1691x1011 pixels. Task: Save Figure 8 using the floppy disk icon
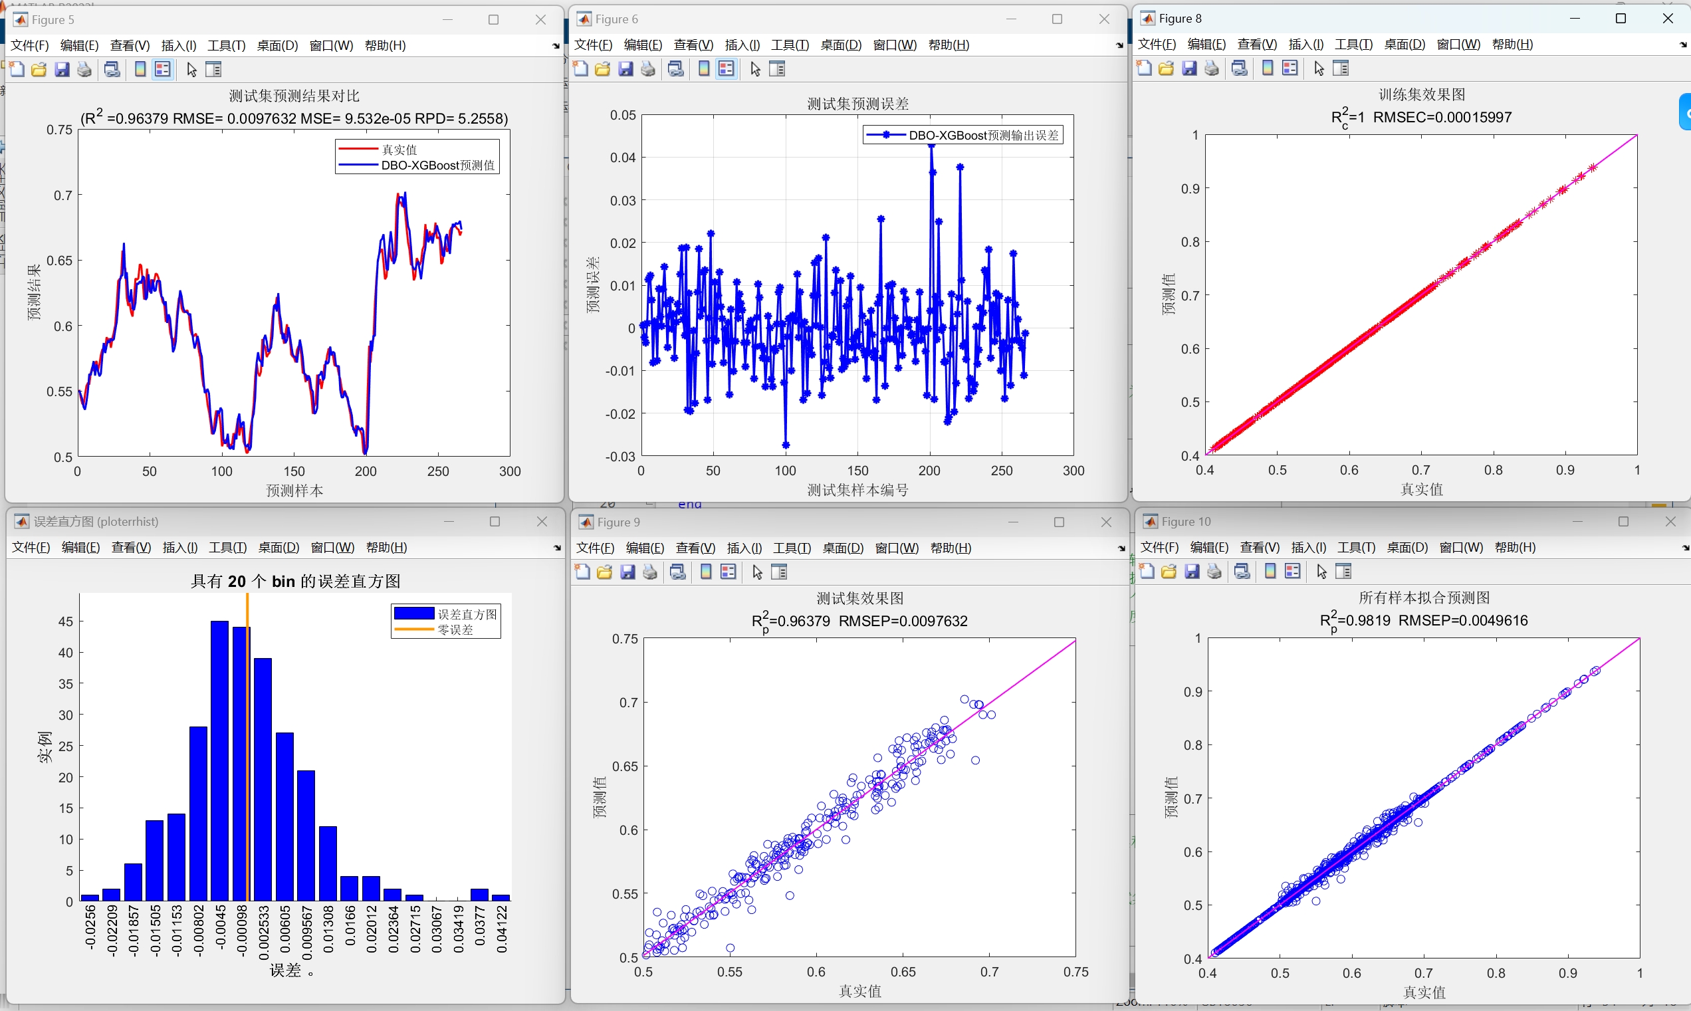(x=1190, y=68)
